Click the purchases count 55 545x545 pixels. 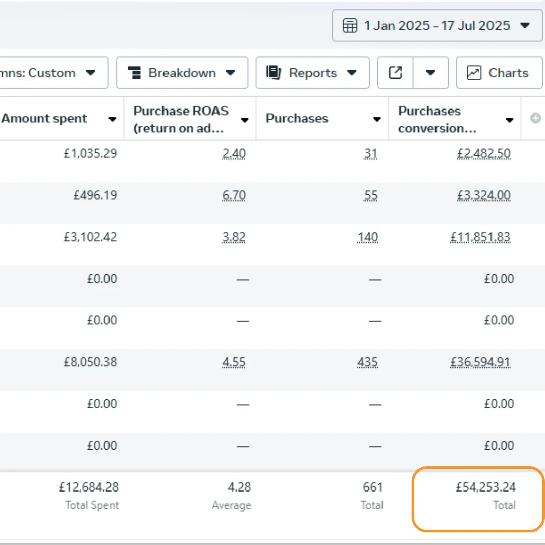click(x=371, y=195)
